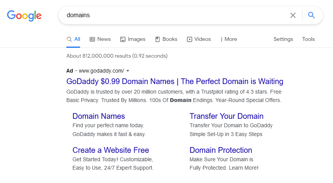Open the Domain Protection sitelink
This screenshot has width=333, height=183.
pyautogui.click(x=221, y=150)
